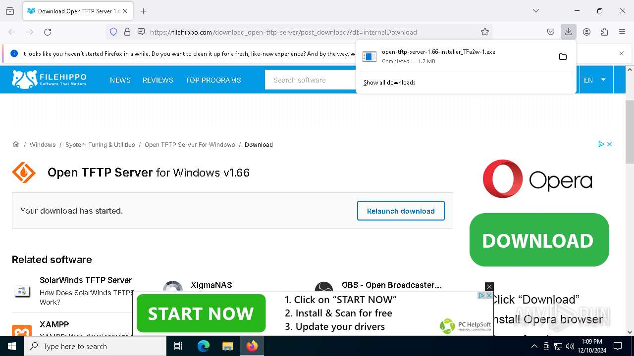Open the REVIEWS menu item
Viewport: 634px width, 356px height.
[x=158, y=80]
